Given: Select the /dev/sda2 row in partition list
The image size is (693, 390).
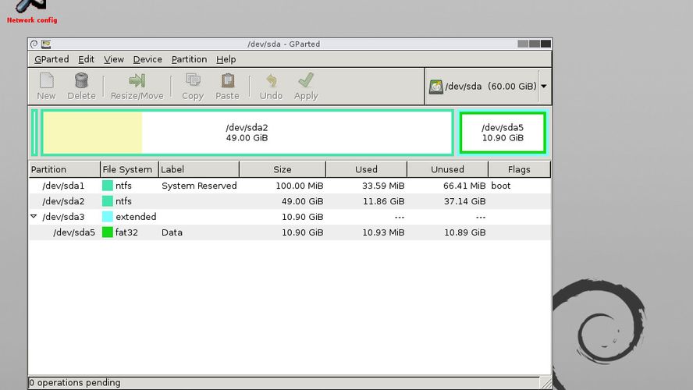Looking at the screenshot, I should tap(290, 201).
